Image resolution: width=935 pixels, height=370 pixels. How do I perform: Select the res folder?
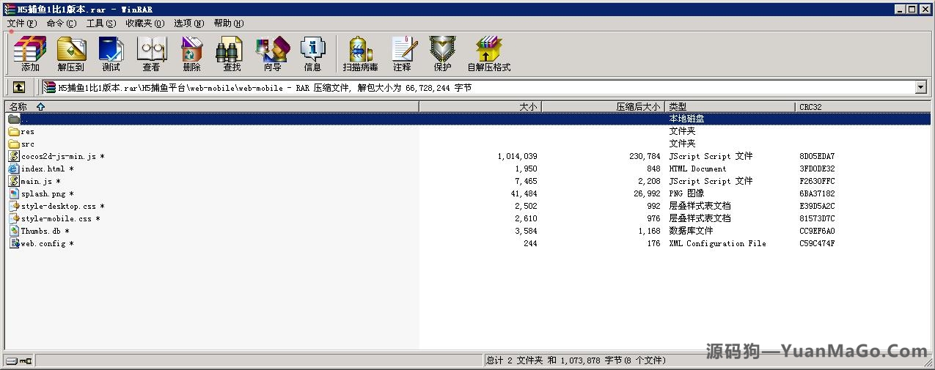point(27,132)
